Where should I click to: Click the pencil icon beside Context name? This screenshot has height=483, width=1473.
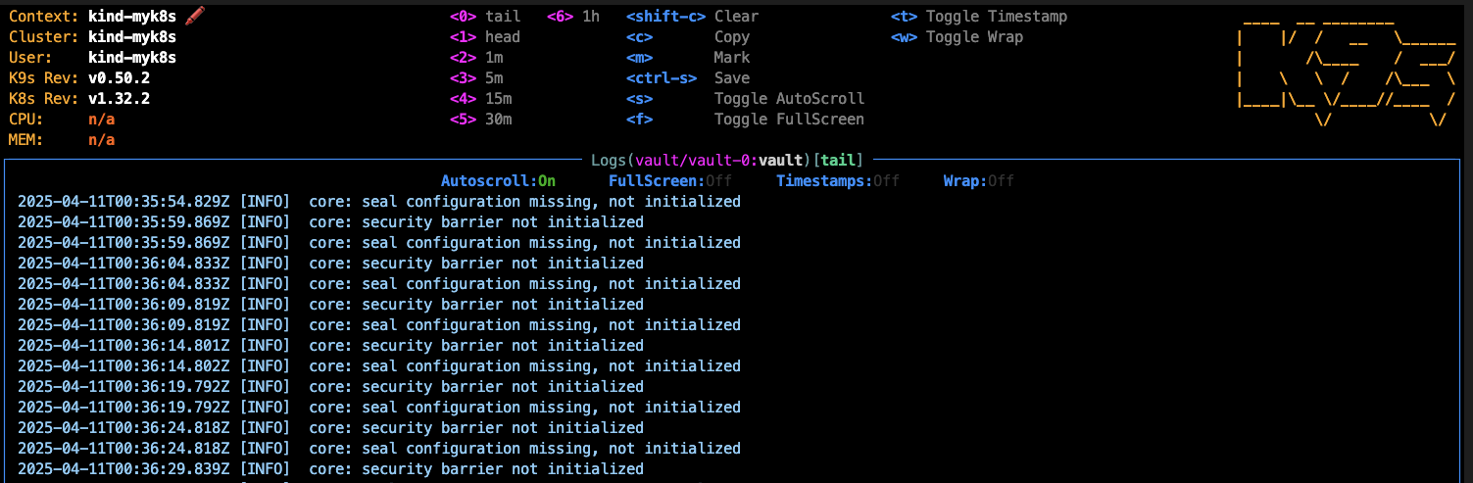(194, 16)
